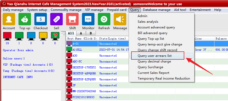
Task: Open the Account toolbar icon
Action: click(x=9, y=19)
